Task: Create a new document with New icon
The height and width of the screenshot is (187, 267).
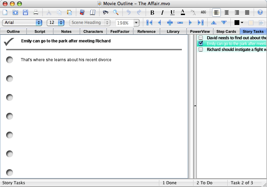Action: point(5,12)
